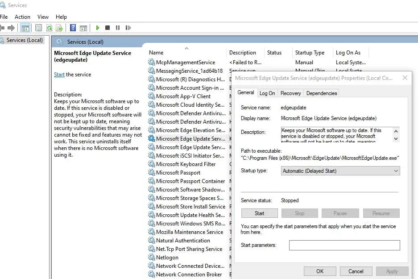Viewport: 418px width, 279px height.
Task: Click the Export List toolbar icon
Action: pyautogui.click(x=59, y=28)
